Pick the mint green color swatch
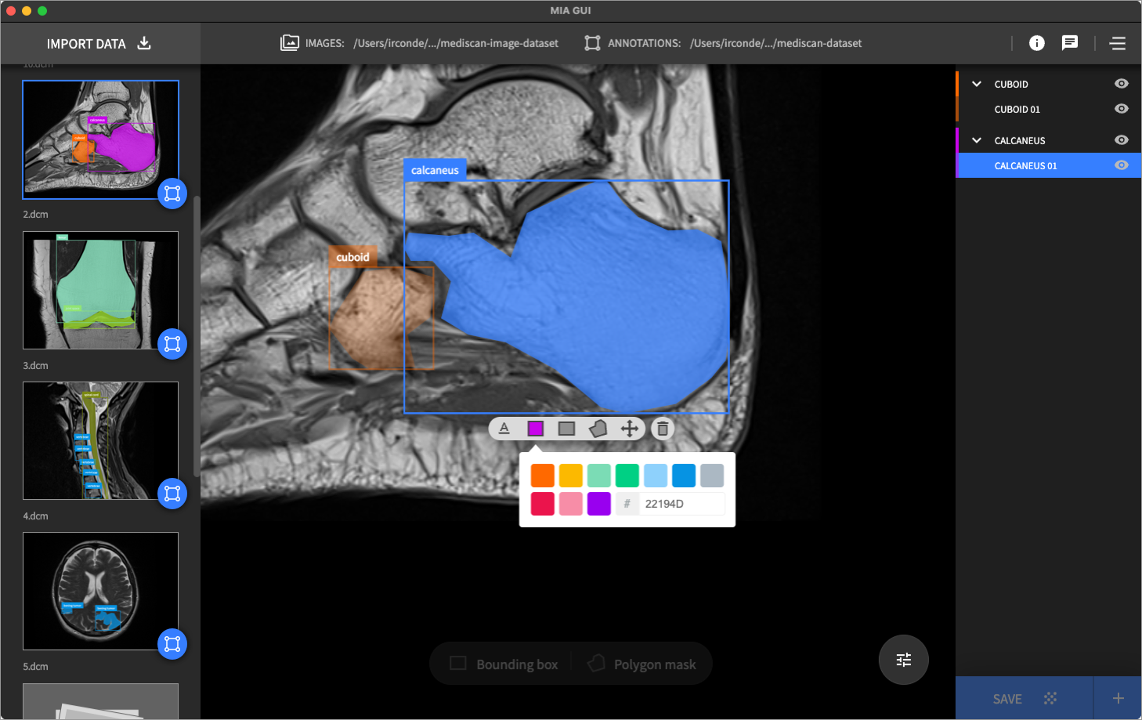Viewport: 1142px width, 720px height. 599,476
